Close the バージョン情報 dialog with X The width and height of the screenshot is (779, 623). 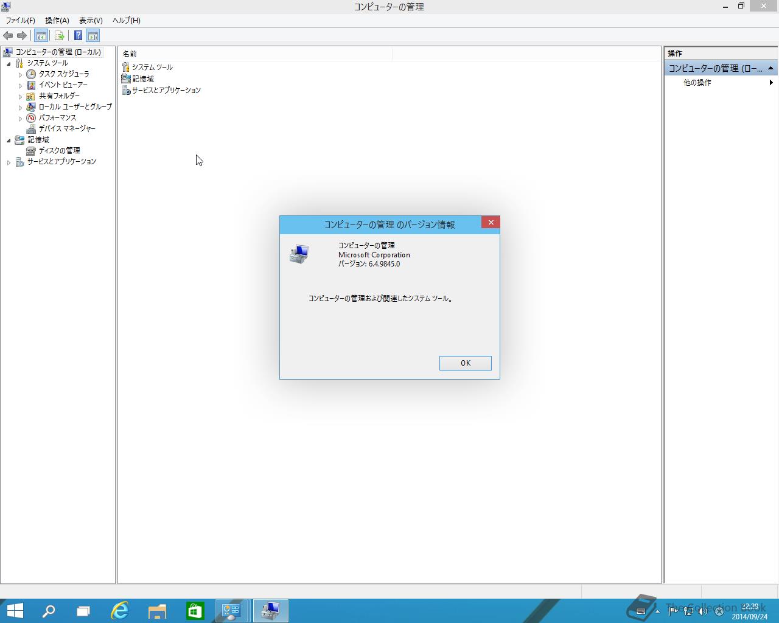point(491,223)
